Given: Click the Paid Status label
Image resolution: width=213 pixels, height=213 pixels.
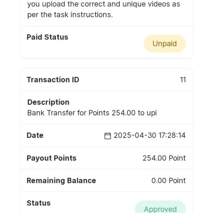Looking at the screenshot, I should tap(47, 37).
